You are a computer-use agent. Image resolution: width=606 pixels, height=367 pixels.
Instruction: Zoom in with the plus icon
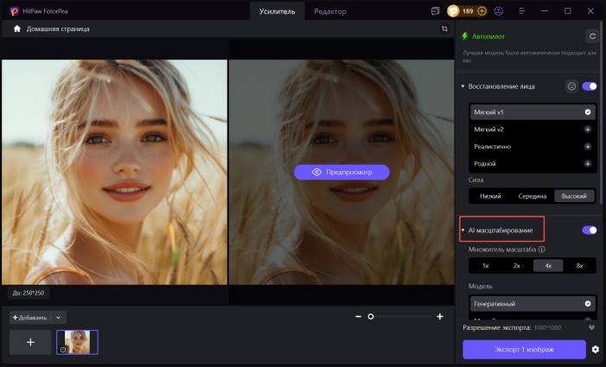click(440, 316)
